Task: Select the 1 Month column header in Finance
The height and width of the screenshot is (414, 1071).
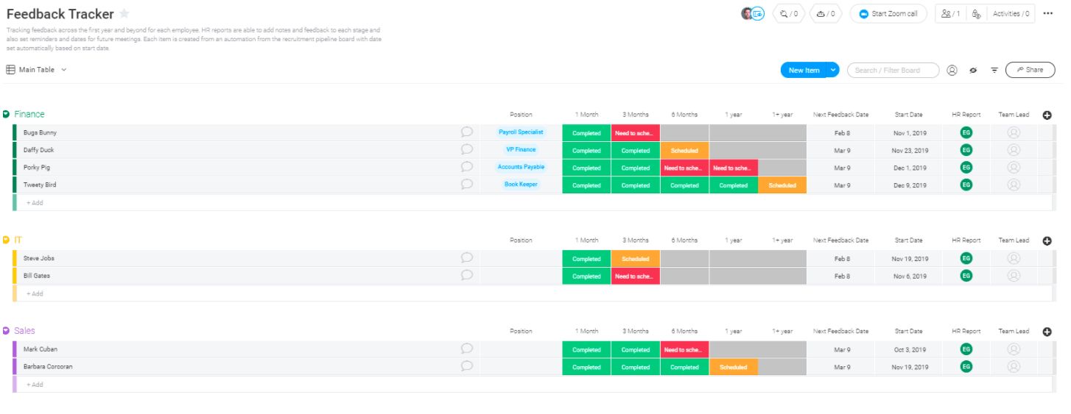Action: (586, 115)
